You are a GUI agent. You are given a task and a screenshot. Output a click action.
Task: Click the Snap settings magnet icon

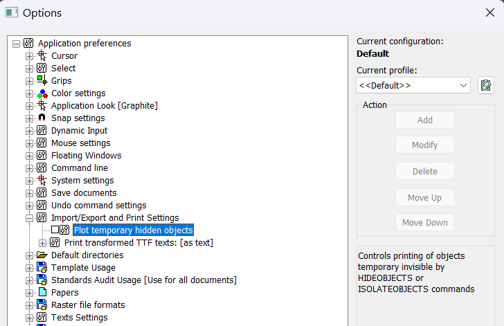click(x=42, y=118)
